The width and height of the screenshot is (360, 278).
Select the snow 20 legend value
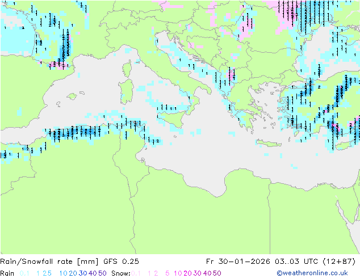coord(187,273)
